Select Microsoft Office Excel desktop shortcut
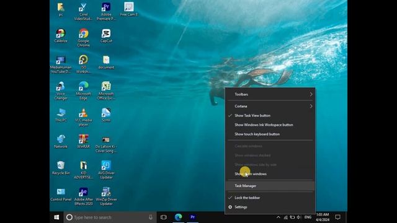The image size is (397, 223). pyautogui.click(x=106, y=91)
